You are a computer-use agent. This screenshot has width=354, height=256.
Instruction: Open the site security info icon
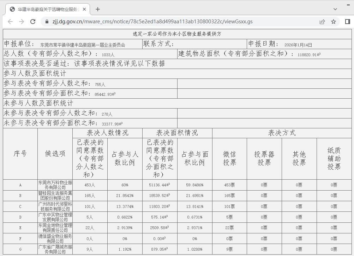point(47,22)
